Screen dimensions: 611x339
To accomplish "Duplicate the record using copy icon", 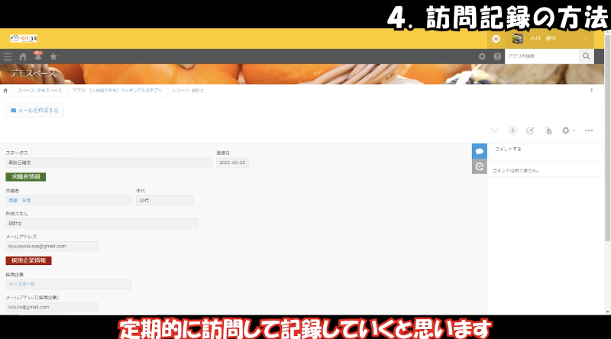I will (x=548, y=131).
